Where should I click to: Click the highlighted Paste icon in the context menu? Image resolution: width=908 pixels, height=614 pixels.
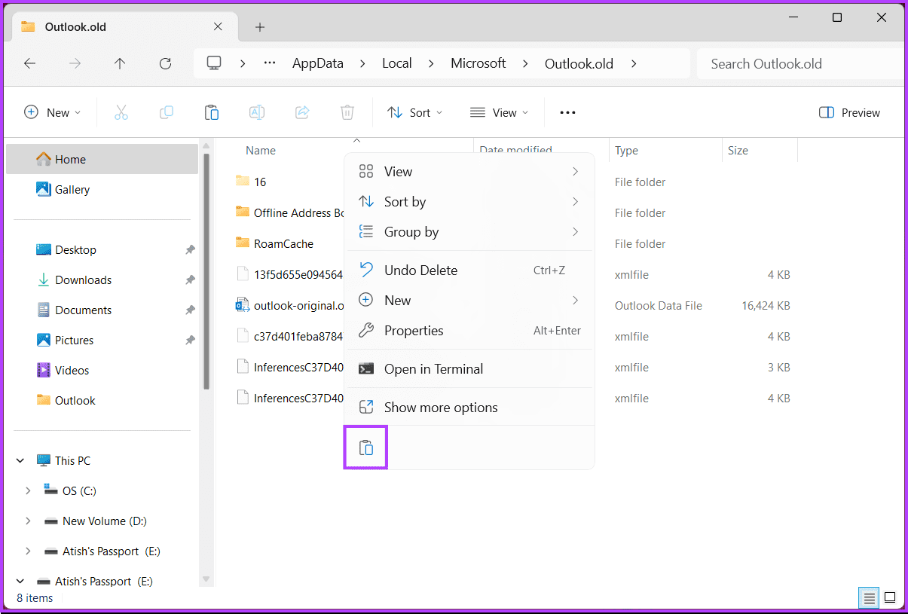365,447
